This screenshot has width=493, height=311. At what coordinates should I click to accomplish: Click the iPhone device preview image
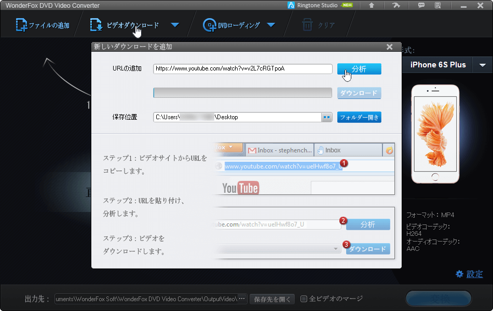click(435, 134)
